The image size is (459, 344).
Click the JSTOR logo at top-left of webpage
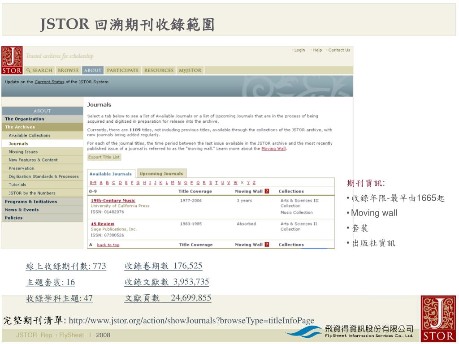(x=12, y=60)
